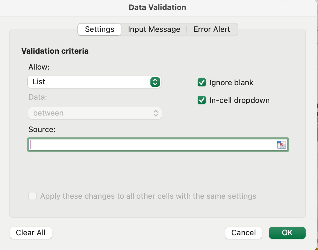Disable the In-cell dropdown checkbox
Image resolution: width=318 pixels, height=250 pixels.
click(202, 100)
